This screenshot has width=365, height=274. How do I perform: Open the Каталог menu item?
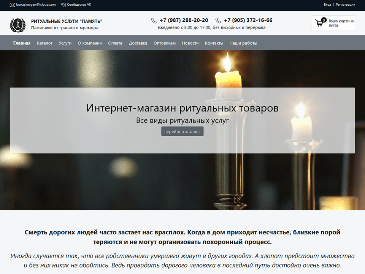coord(44,43)
